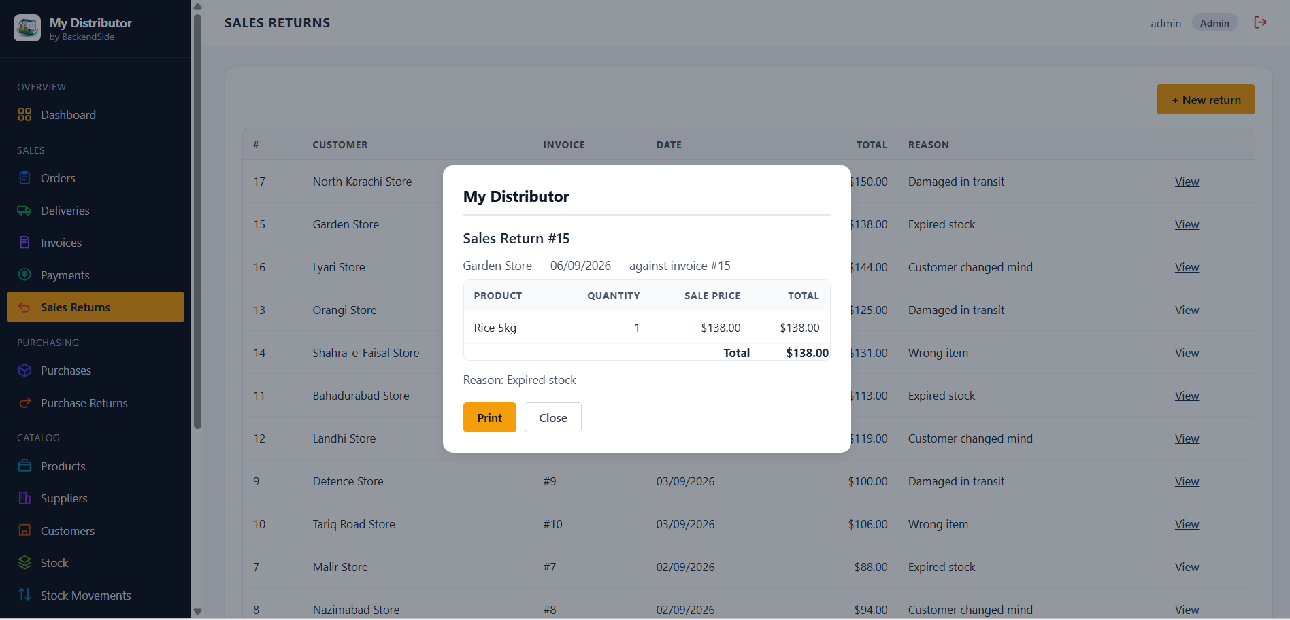Click the sidebar scroll down arrow

pos(197,612)
